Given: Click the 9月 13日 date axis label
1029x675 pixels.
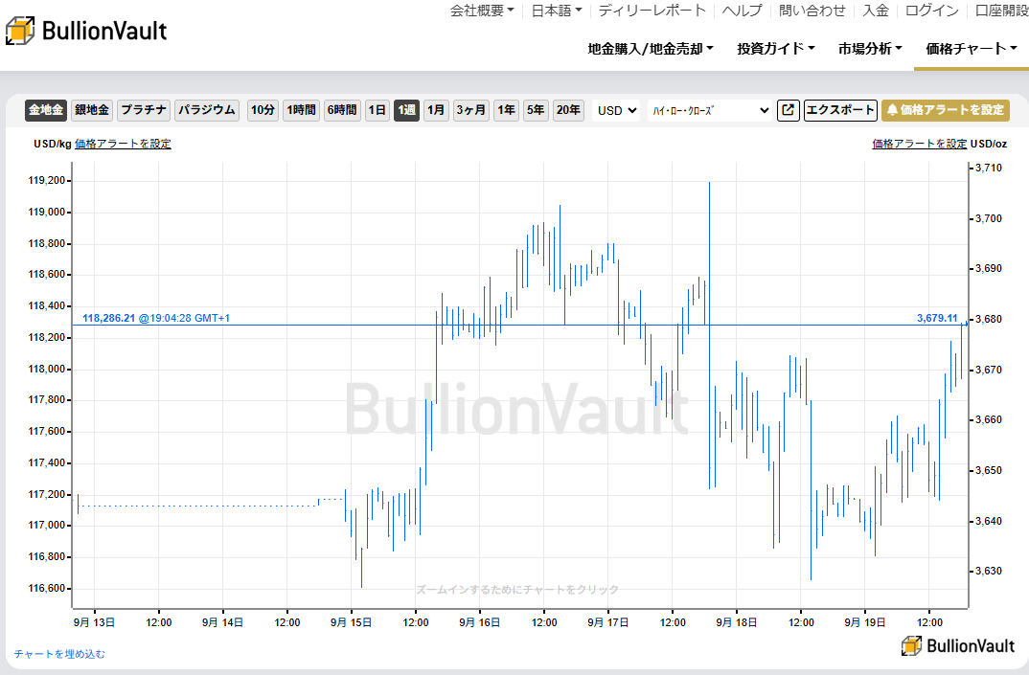Looking at the screenshot, I should [x=94, y=622].
